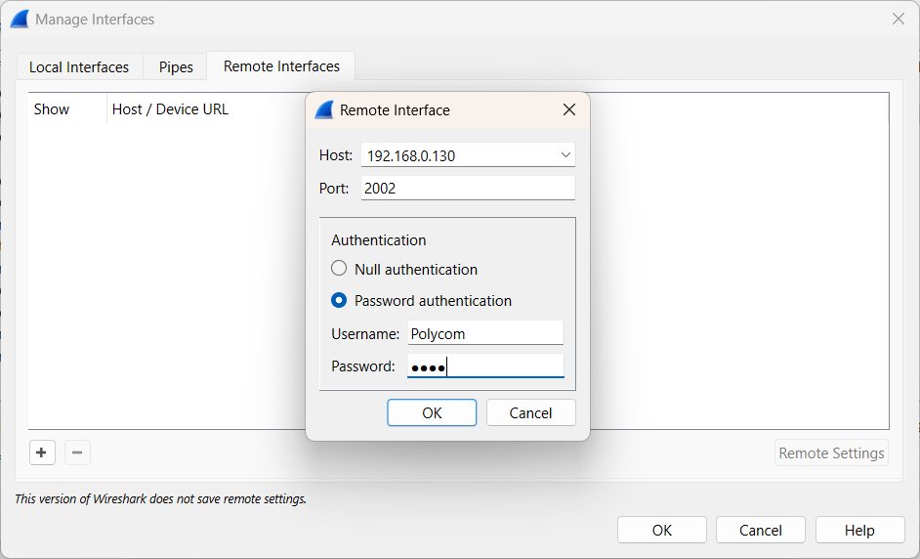Close the Manage Interfaces window
The image size is (920, 559).
point(899,19)
